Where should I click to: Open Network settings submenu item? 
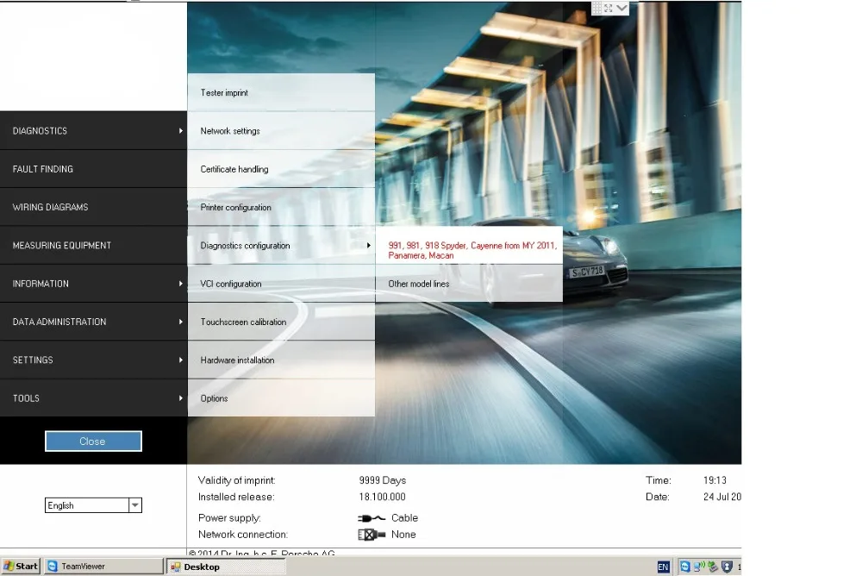coord(281,131)
